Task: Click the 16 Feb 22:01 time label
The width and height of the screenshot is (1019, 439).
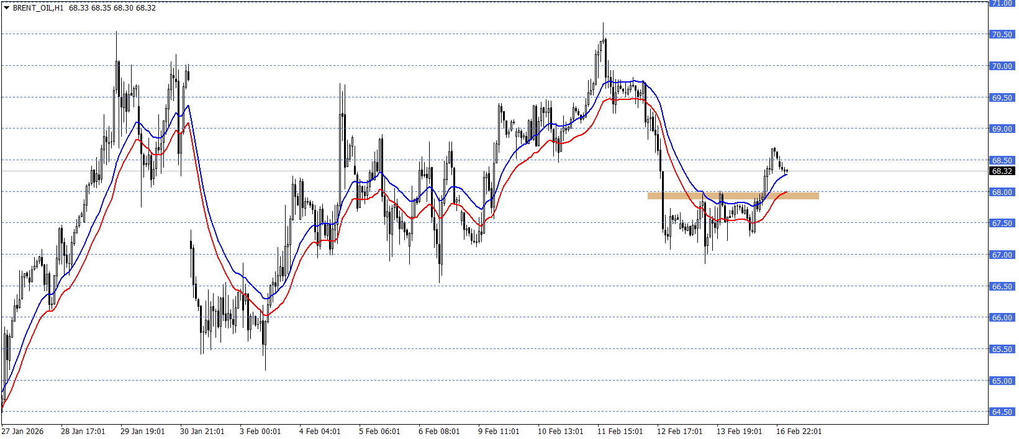Action: [x=799, y=432]
